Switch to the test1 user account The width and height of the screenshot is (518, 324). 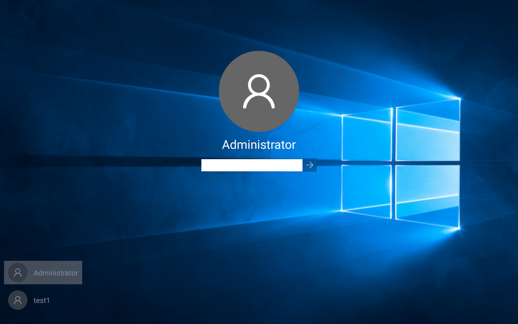(x=29, y=300)
